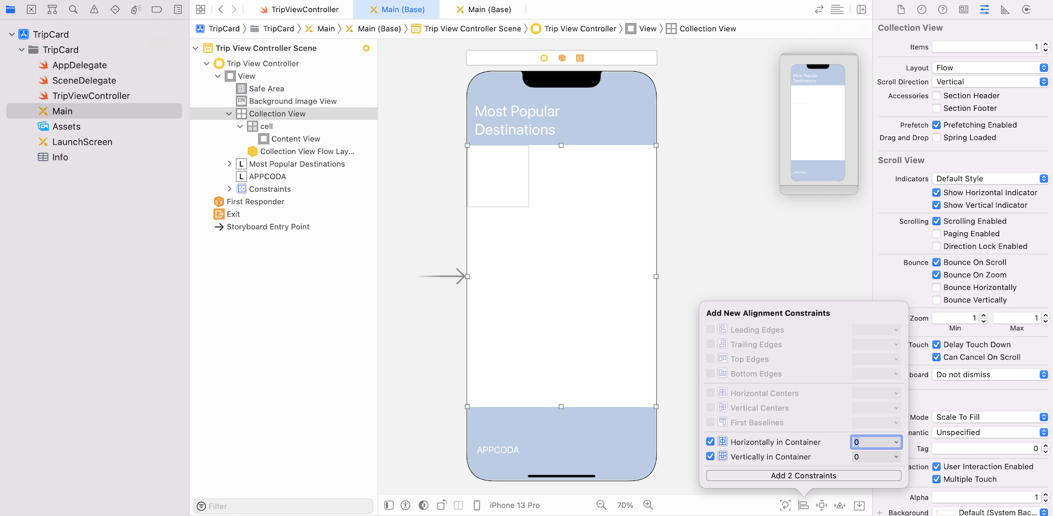Open the Size inspector ruler icon
1053x516 pixels.
(1005, 9)
